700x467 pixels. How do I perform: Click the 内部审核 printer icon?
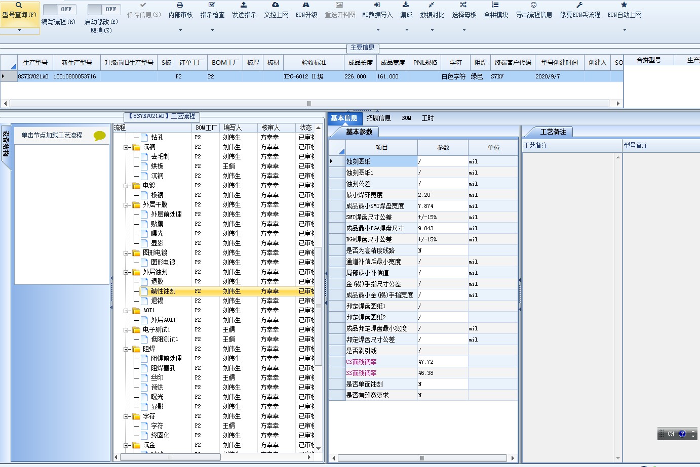pyautogui.click(x=180, y=5)
